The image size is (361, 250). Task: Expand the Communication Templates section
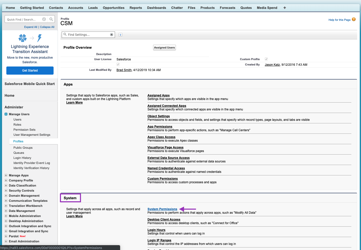[x=6, y=201]
